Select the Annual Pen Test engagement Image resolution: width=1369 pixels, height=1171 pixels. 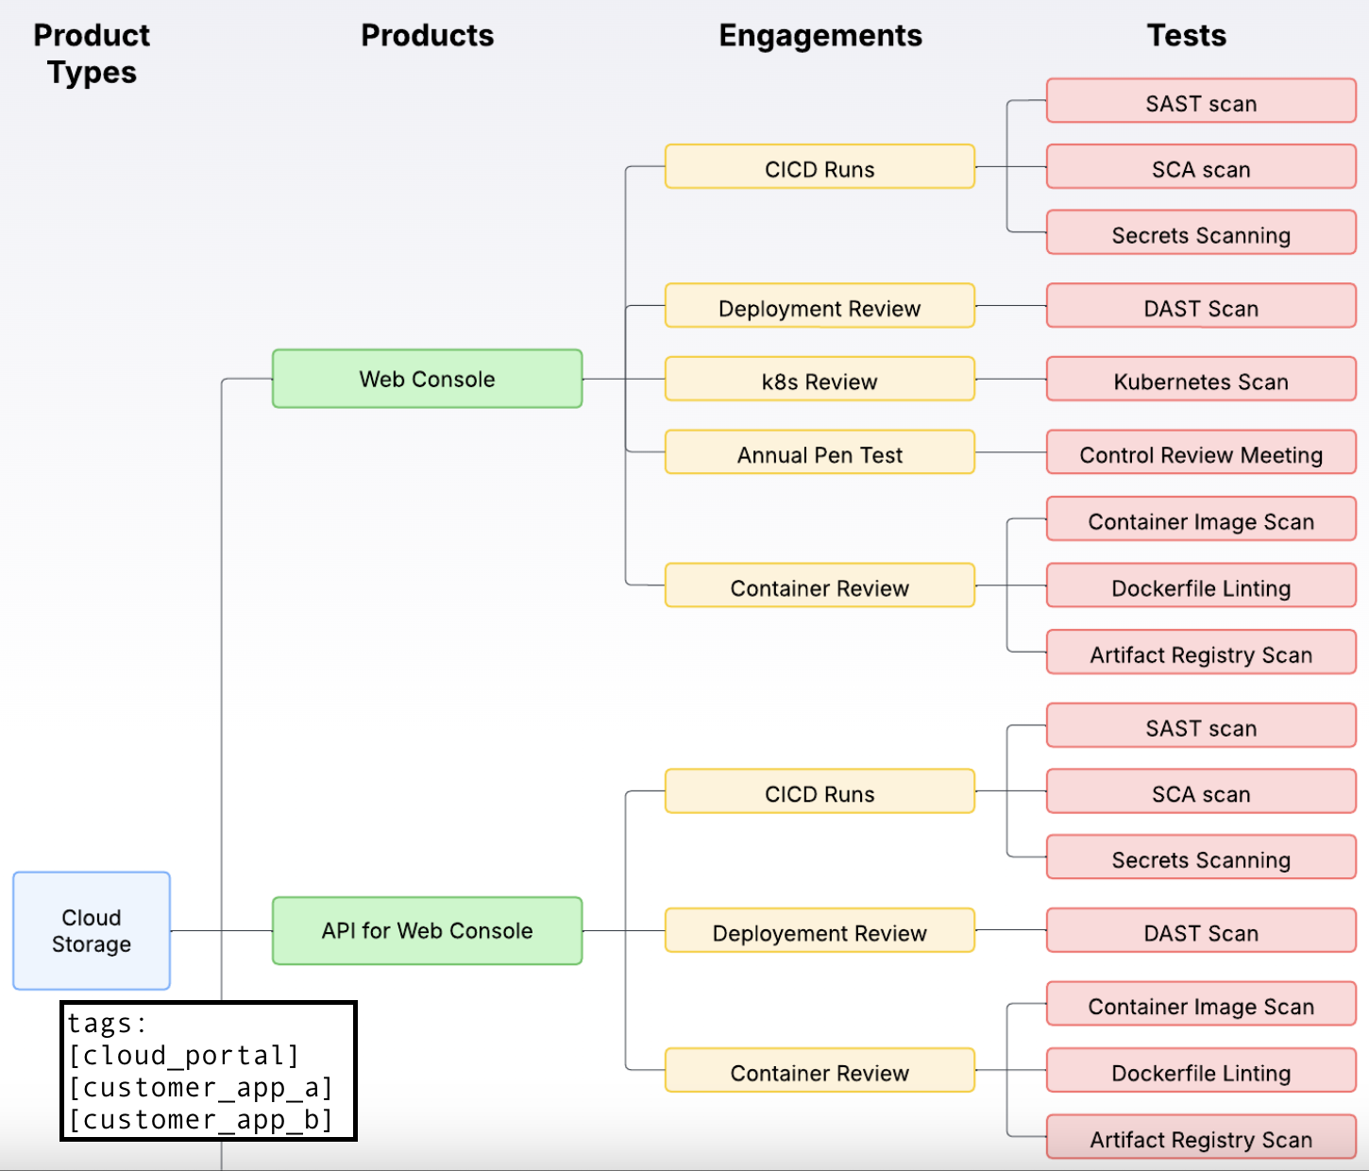820,453
